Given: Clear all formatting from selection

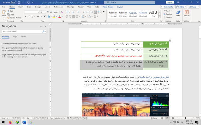Looking at the screenshot, I should (62, 12).
